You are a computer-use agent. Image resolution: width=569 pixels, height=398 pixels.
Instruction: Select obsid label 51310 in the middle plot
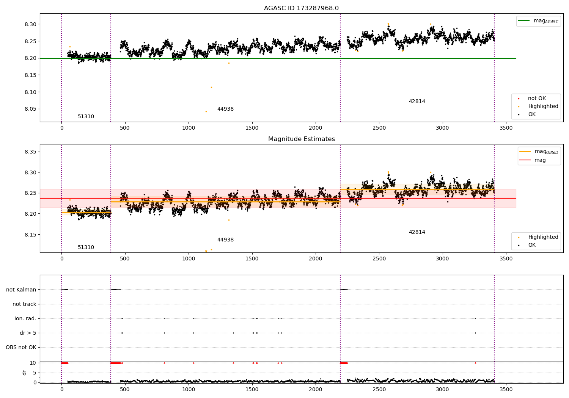86,248
